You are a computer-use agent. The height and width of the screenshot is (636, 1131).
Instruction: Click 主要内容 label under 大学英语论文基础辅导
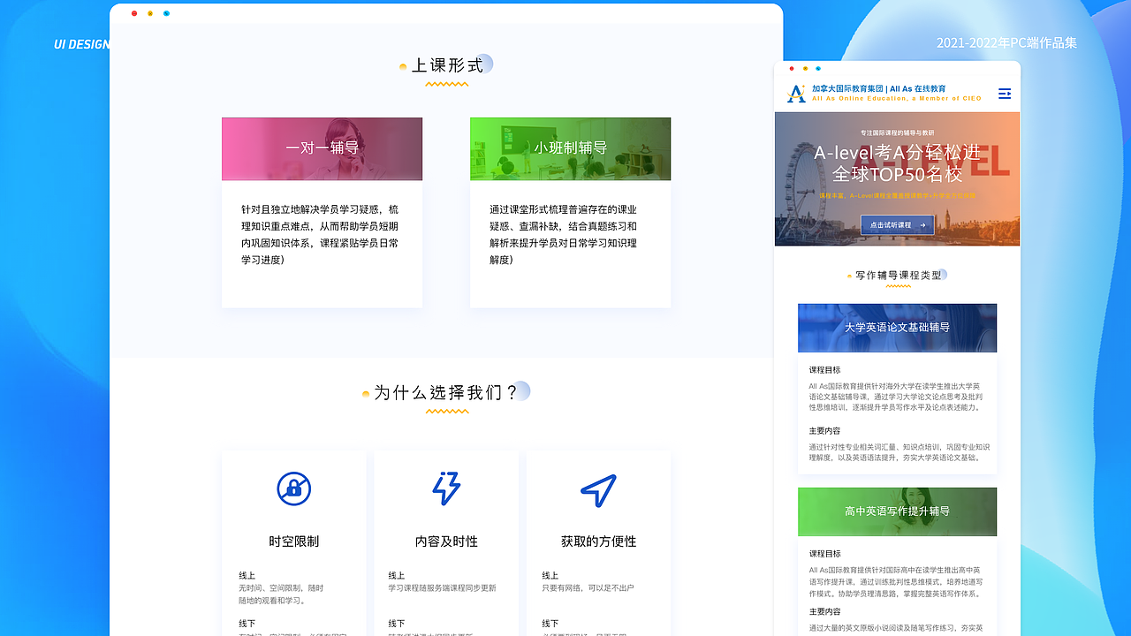point(824,431)
